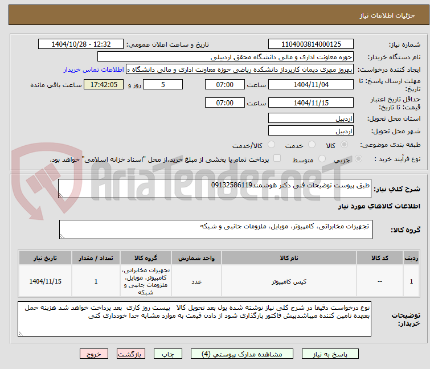
Task: Click the resize handle of the buyer notes textarea
Action: 21,333
